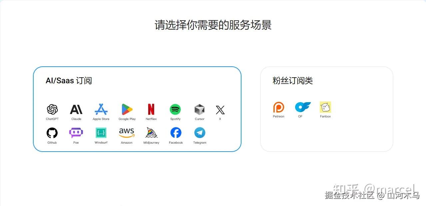Choose the Patreon icon

click(279, 107)
